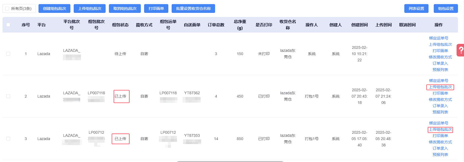
Task: Click 打印面单 link in row 3
Action: click(440, 136)
